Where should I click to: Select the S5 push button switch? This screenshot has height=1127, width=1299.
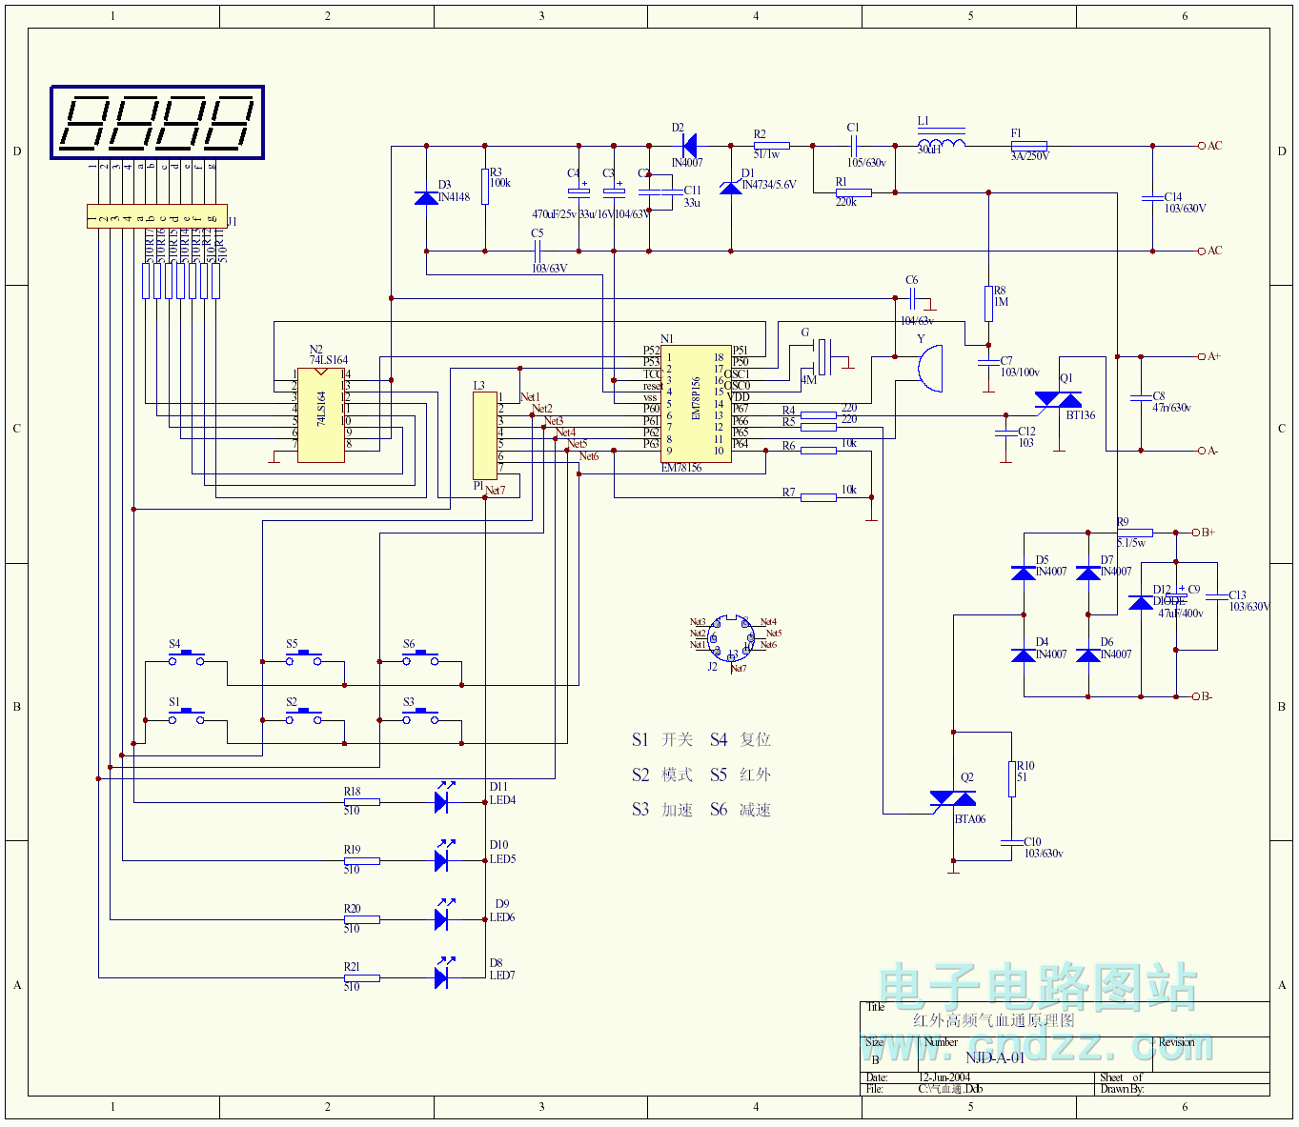point(303,657)
